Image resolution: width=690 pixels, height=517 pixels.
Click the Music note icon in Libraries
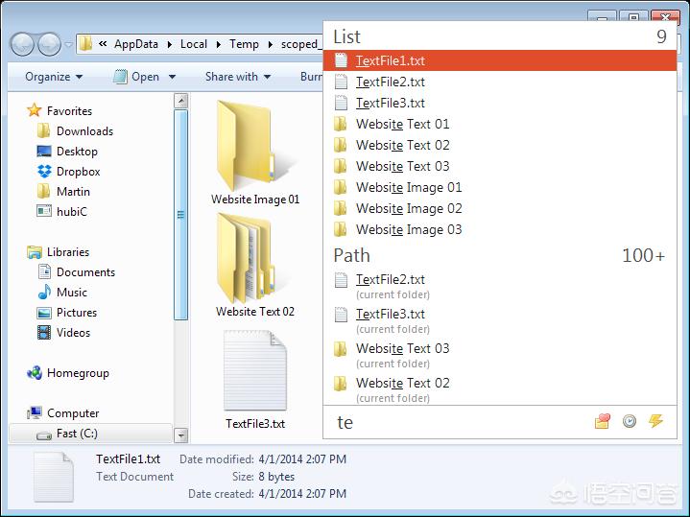[x=44, y=293]
